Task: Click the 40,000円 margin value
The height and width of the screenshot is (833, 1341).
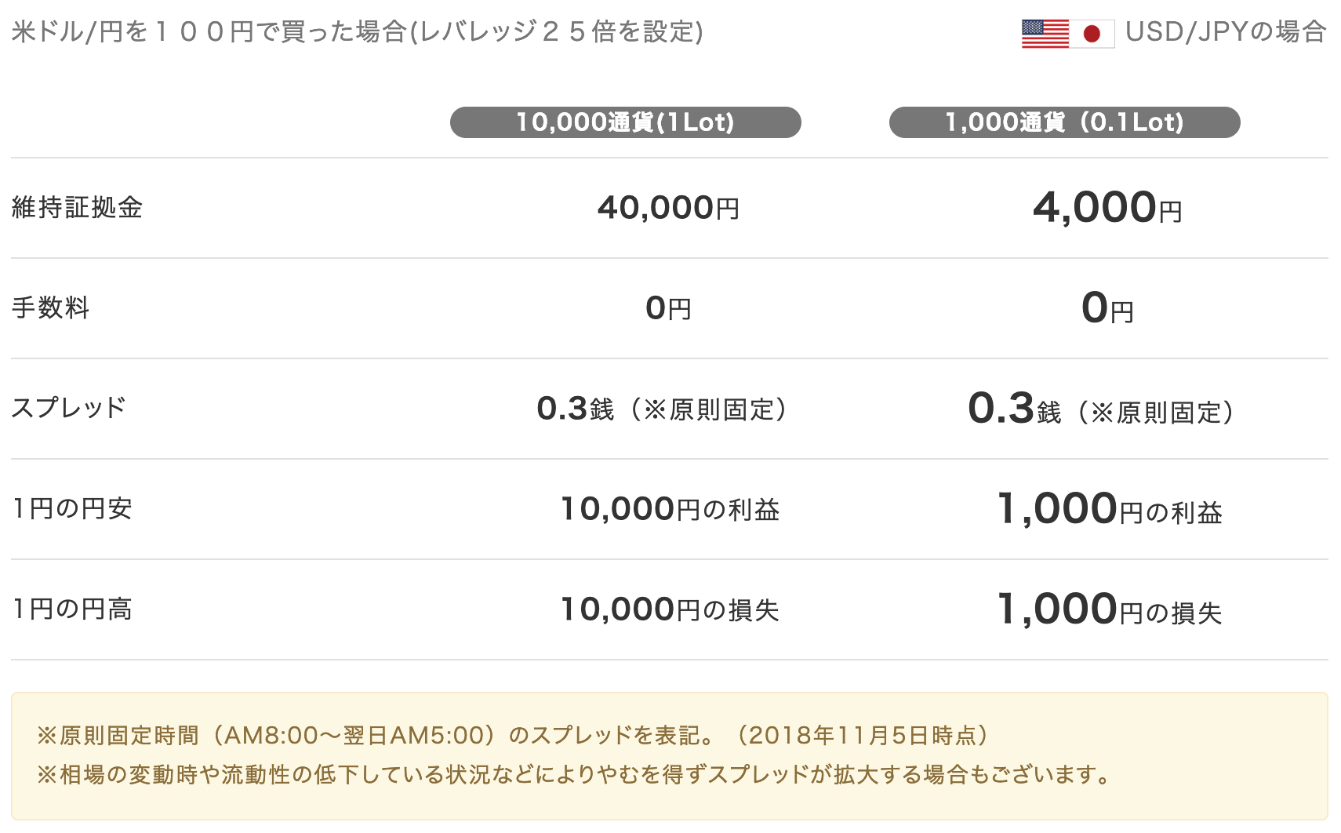Action: (x=668, y=208)
